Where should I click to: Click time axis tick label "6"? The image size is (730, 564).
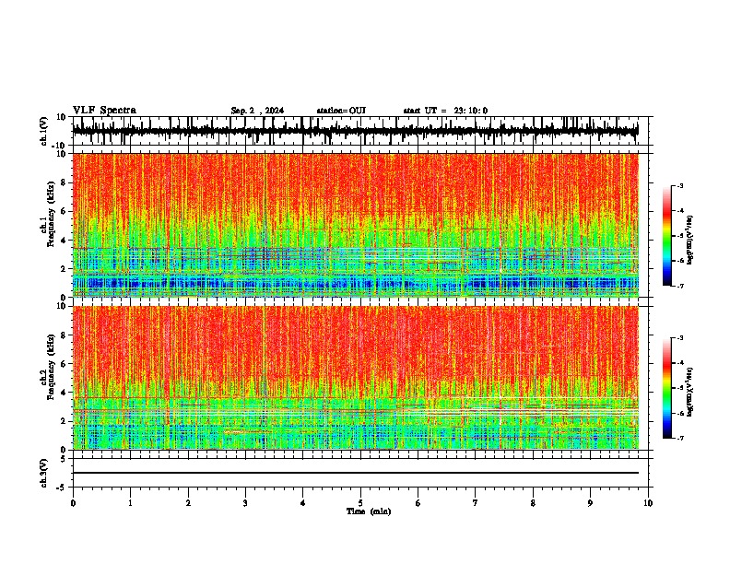pos(418,503)
